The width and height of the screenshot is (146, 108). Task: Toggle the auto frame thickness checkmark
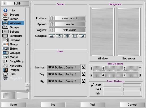(x=92, y=85)
